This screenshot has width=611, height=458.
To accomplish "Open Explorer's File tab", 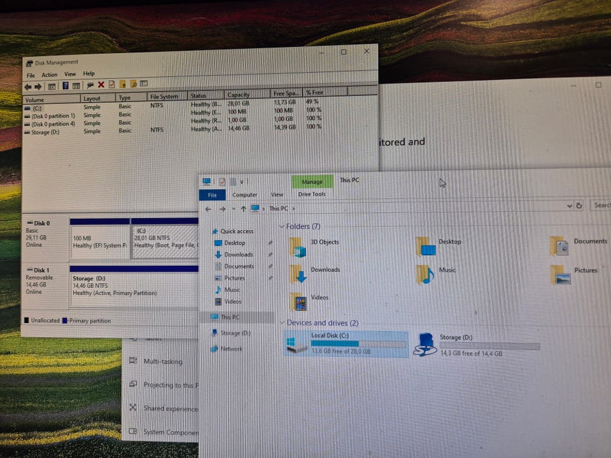I will coord(213,195).
